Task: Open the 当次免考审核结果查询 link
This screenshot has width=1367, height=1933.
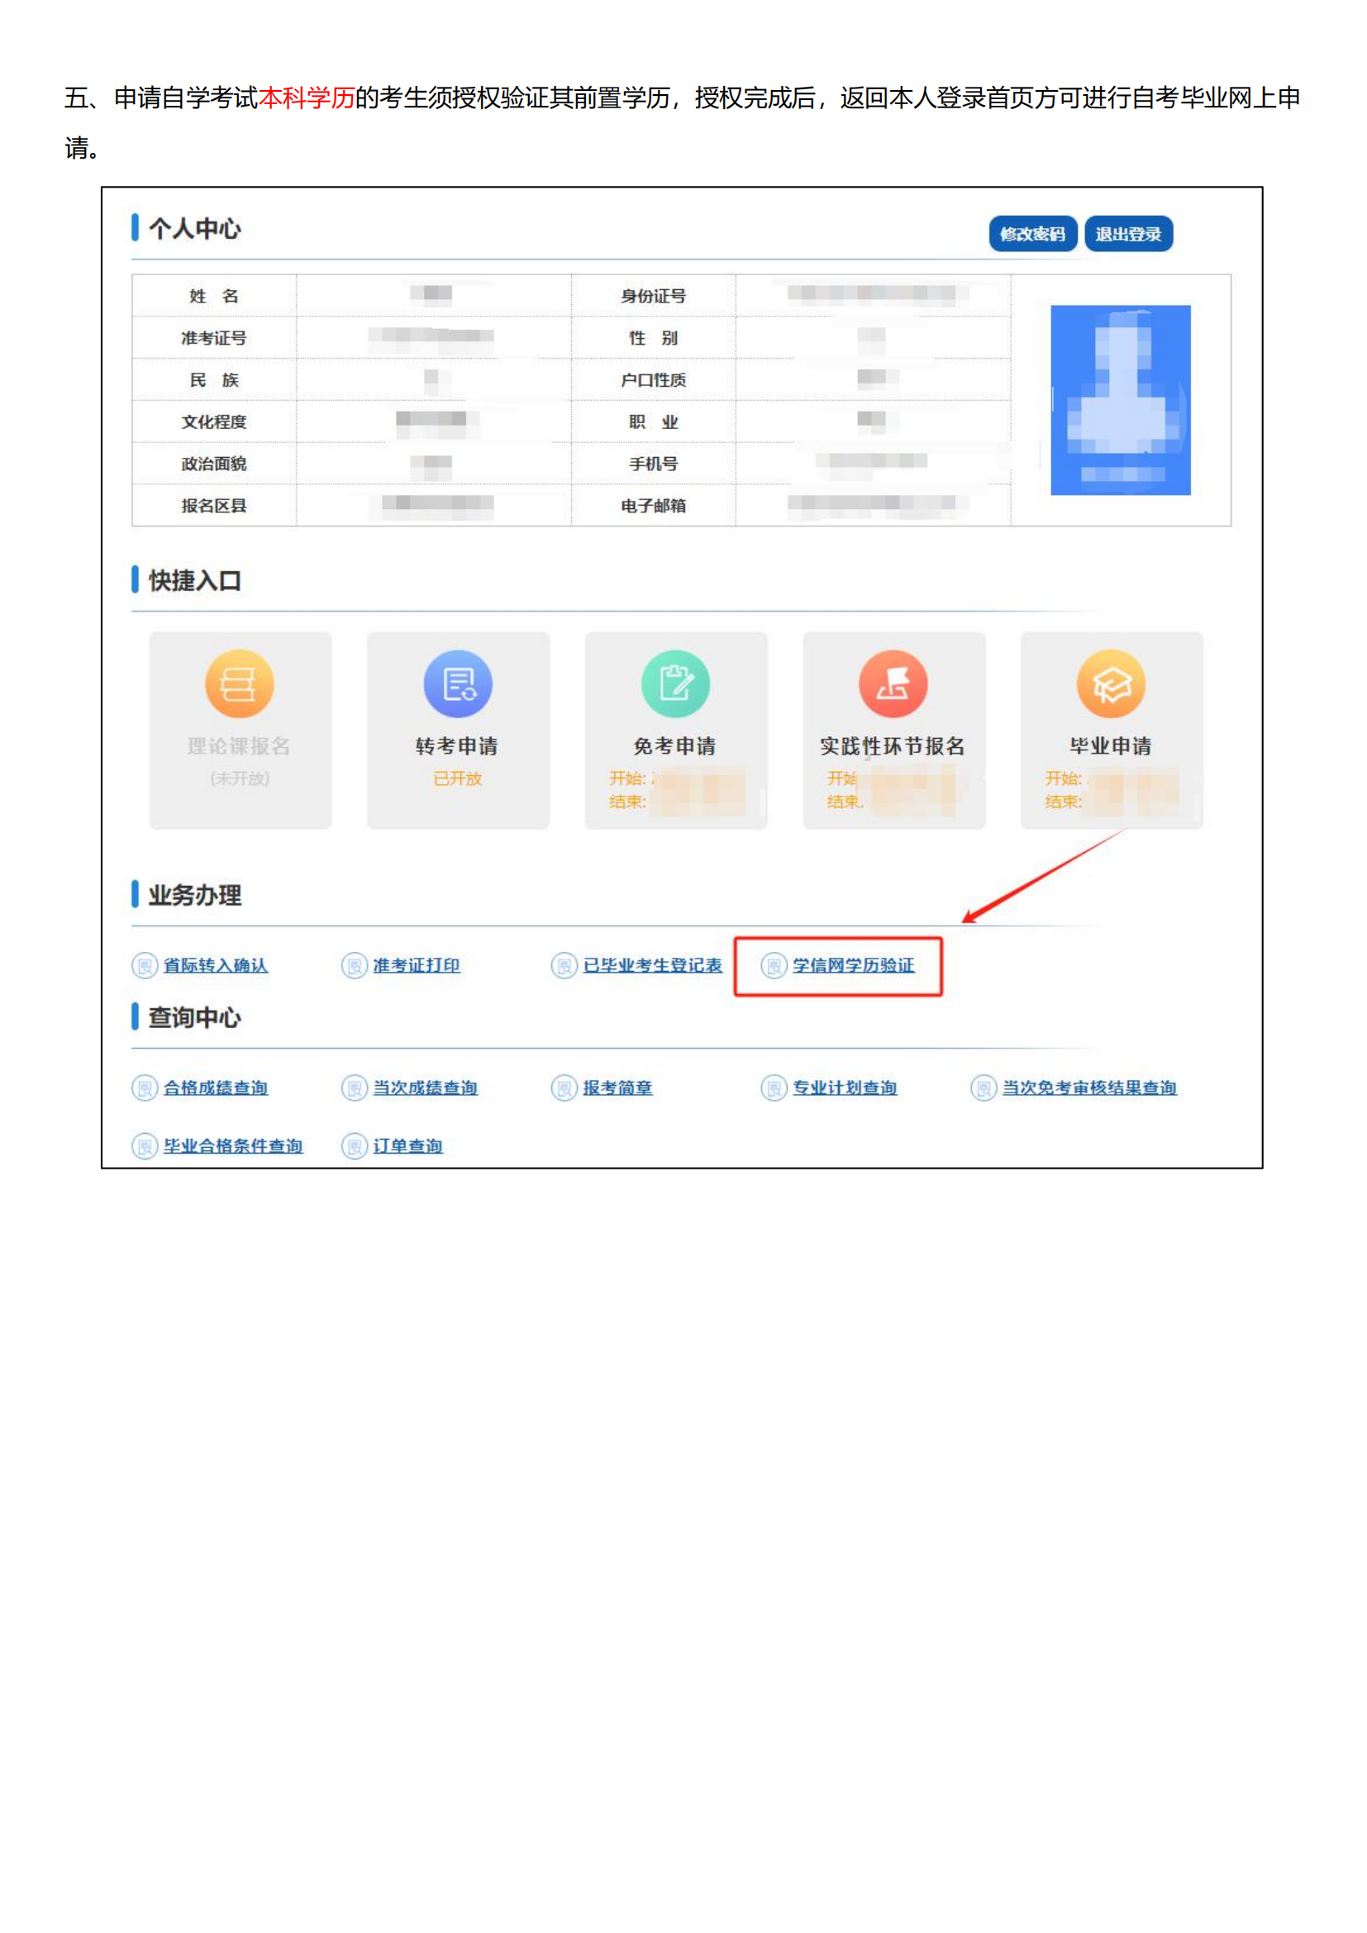Action: click(x=1089, y=1088)
